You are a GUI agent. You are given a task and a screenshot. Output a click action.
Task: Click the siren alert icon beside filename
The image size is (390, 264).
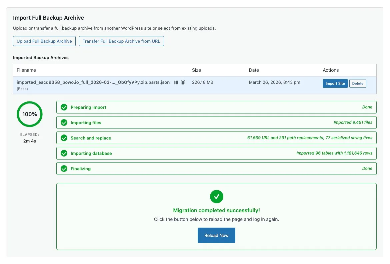coord(183,82)
